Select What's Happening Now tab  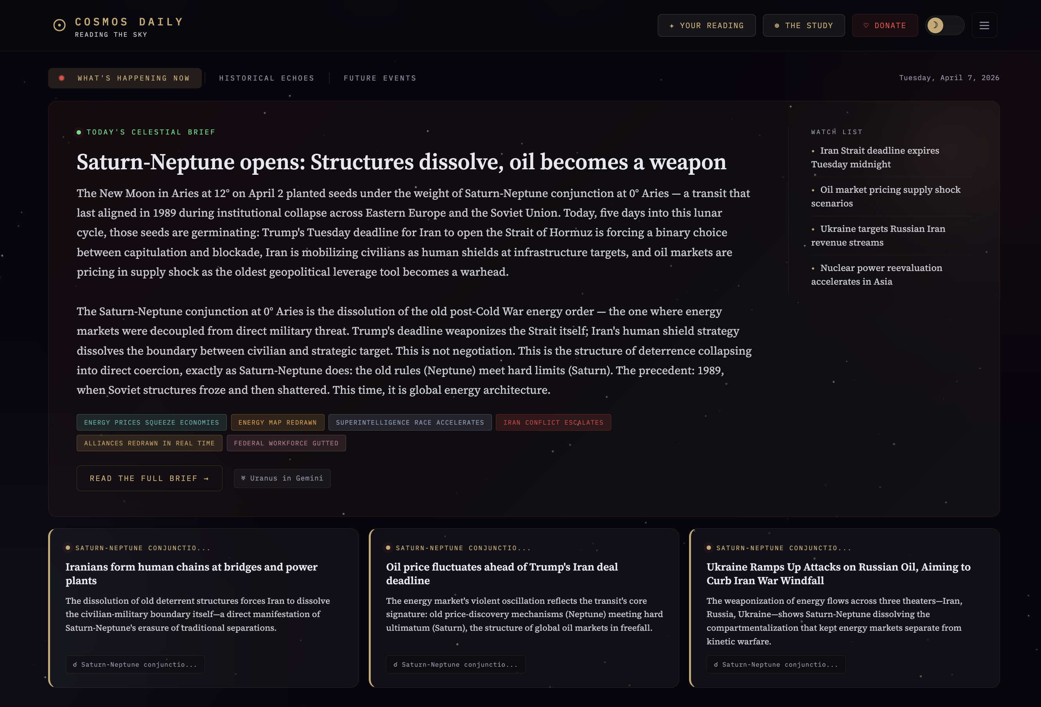tap(126, 78)
